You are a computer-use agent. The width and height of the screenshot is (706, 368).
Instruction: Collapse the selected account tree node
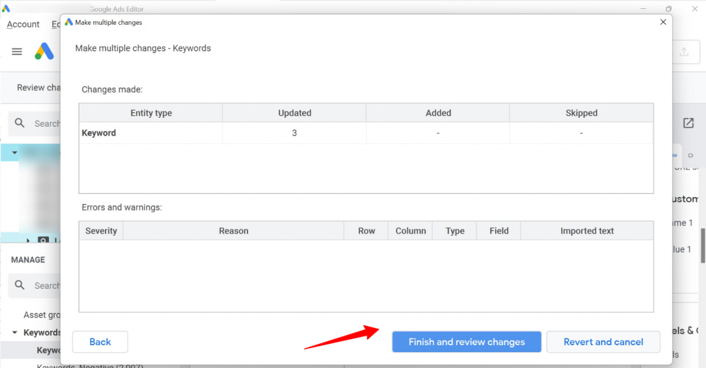[x=14, y=152]
